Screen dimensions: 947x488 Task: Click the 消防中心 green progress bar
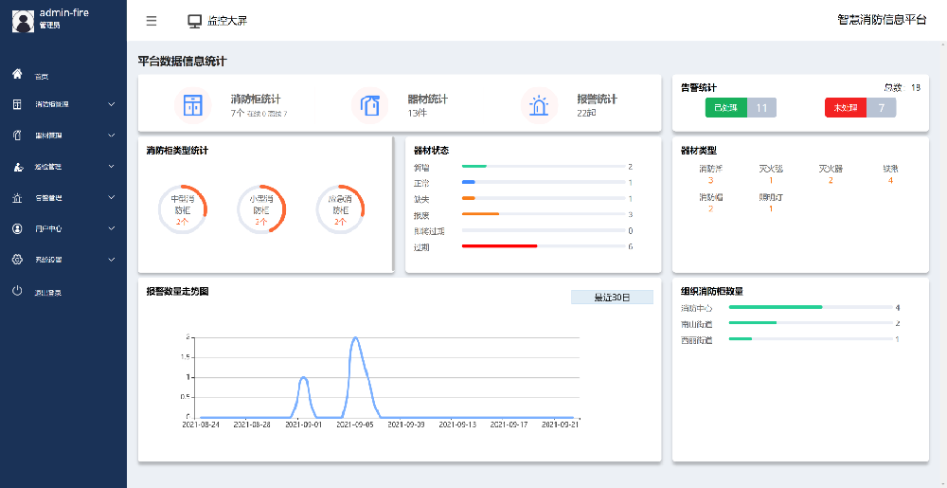(x=775, y=307)
